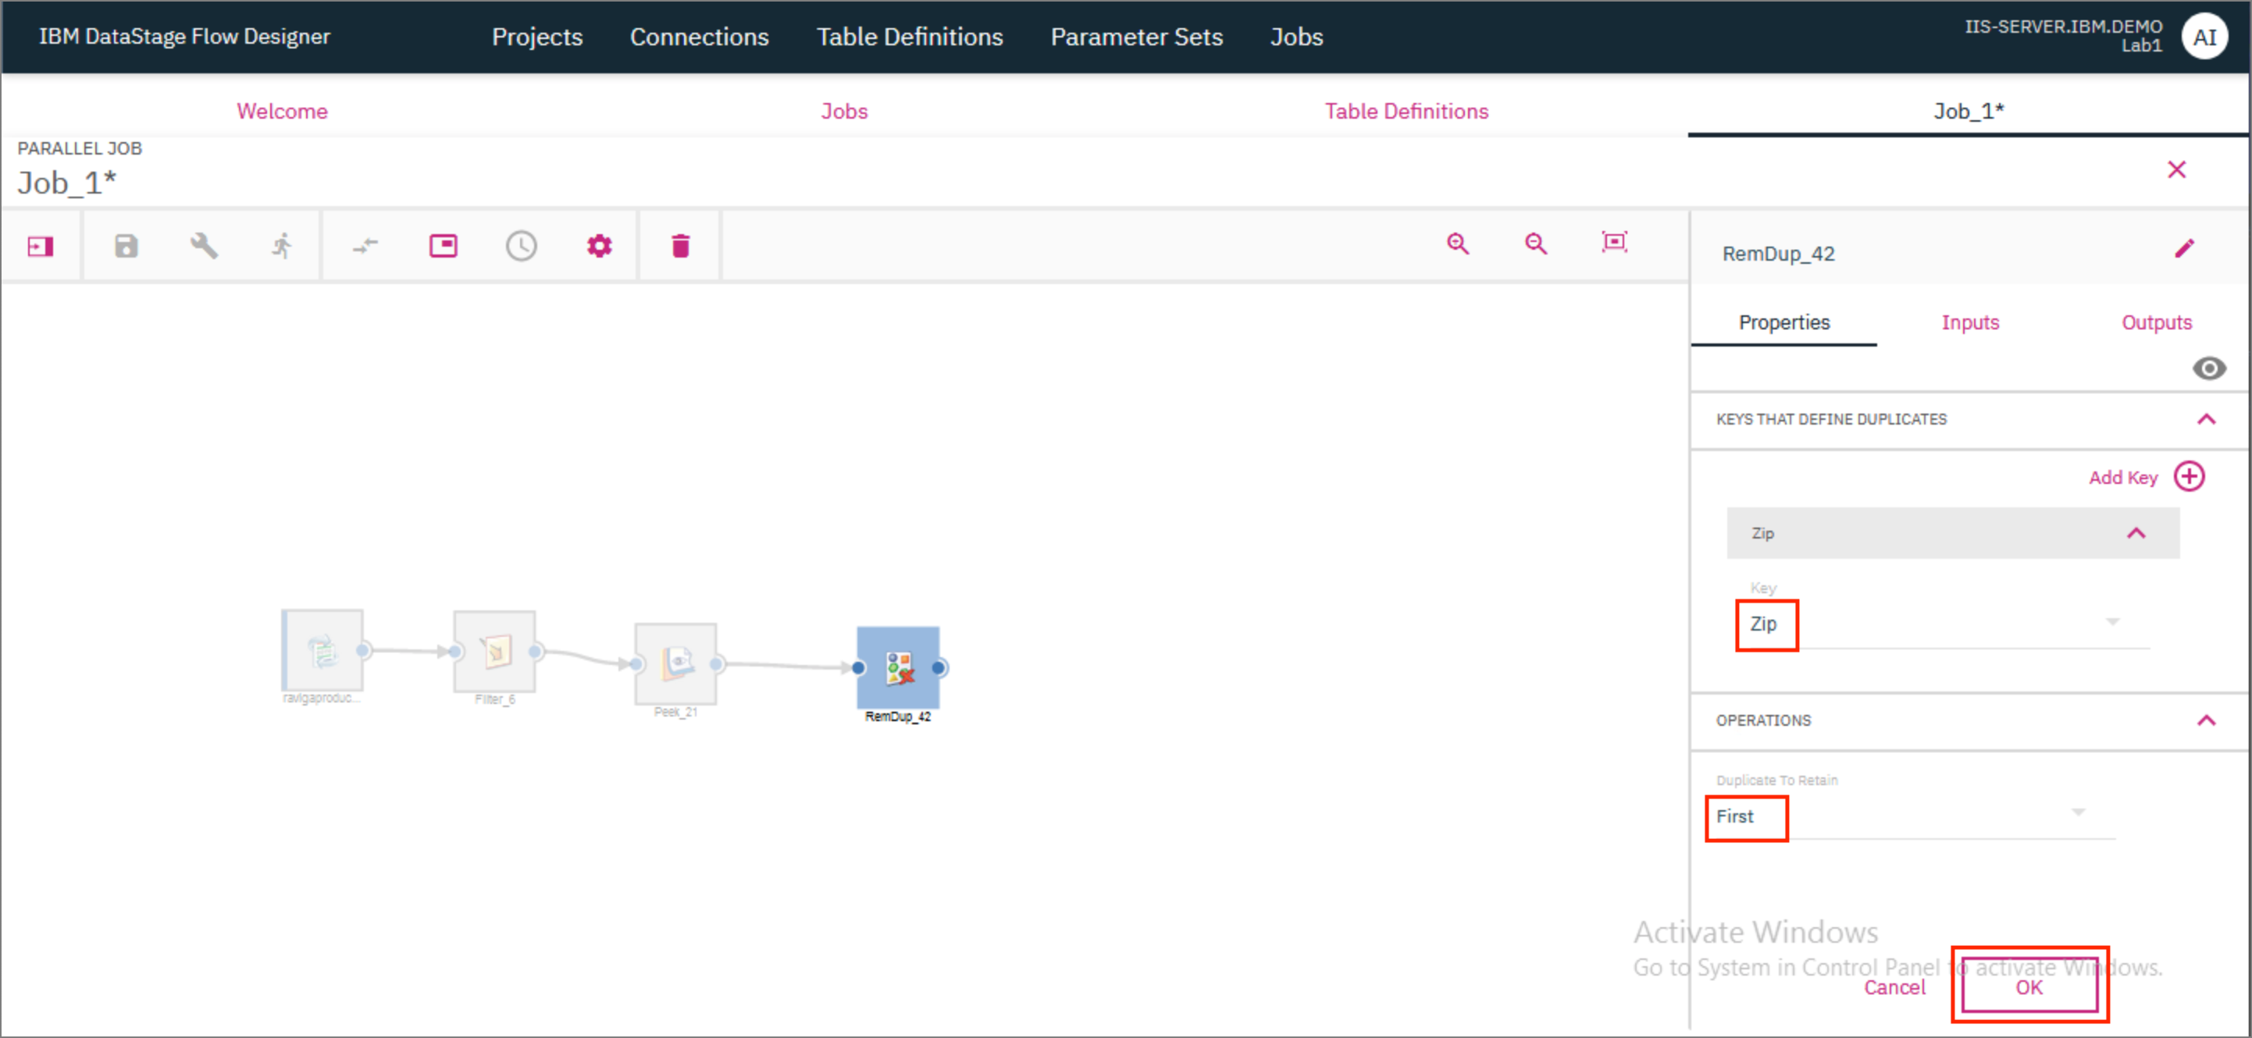Save the job with floppy disk icon
The height and width of the screenshot is (1038, 2252).
126,247
